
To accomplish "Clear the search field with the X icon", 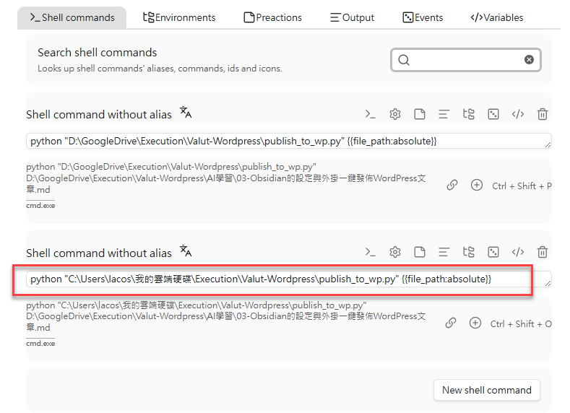I will (529, 60).
